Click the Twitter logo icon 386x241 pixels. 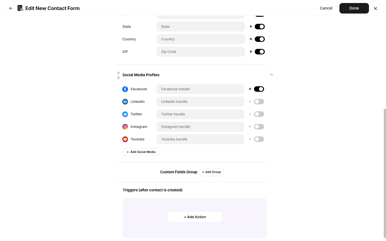click(125, 114)
